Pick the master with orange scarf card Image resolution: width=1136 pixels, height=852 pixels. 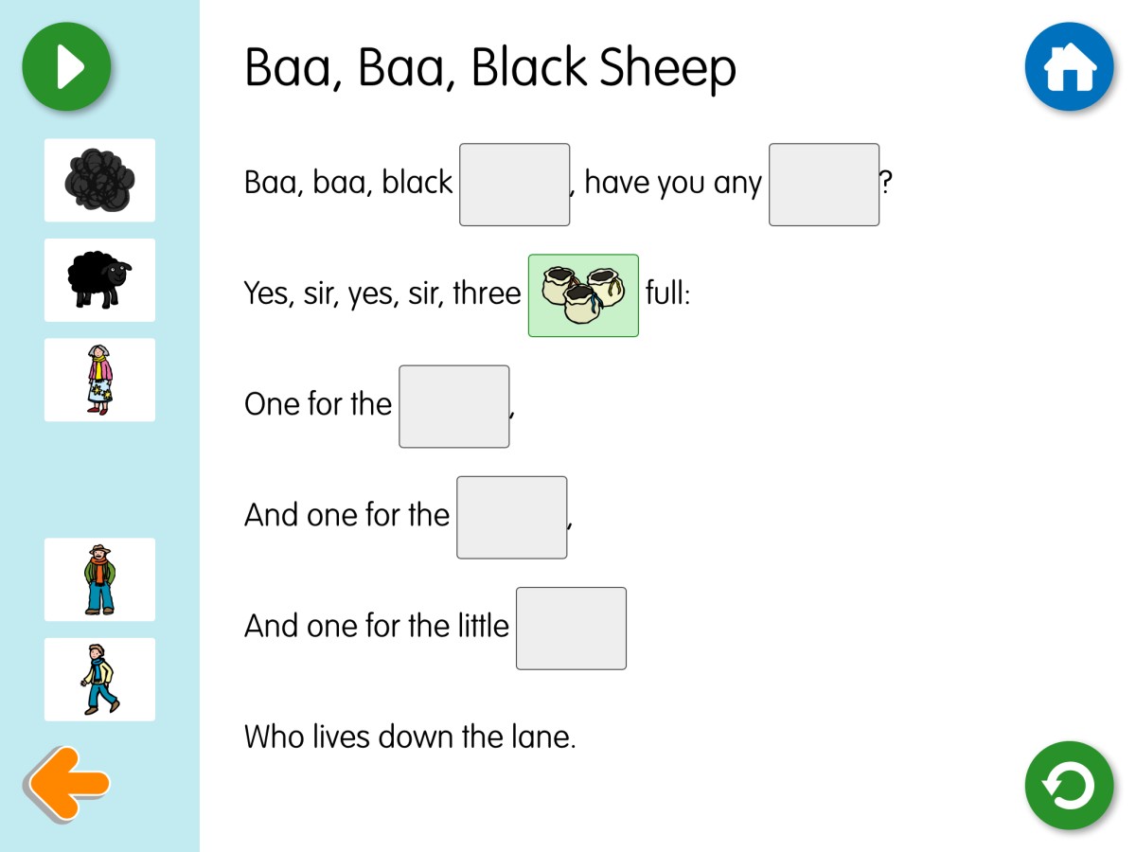tap(99, 579)
